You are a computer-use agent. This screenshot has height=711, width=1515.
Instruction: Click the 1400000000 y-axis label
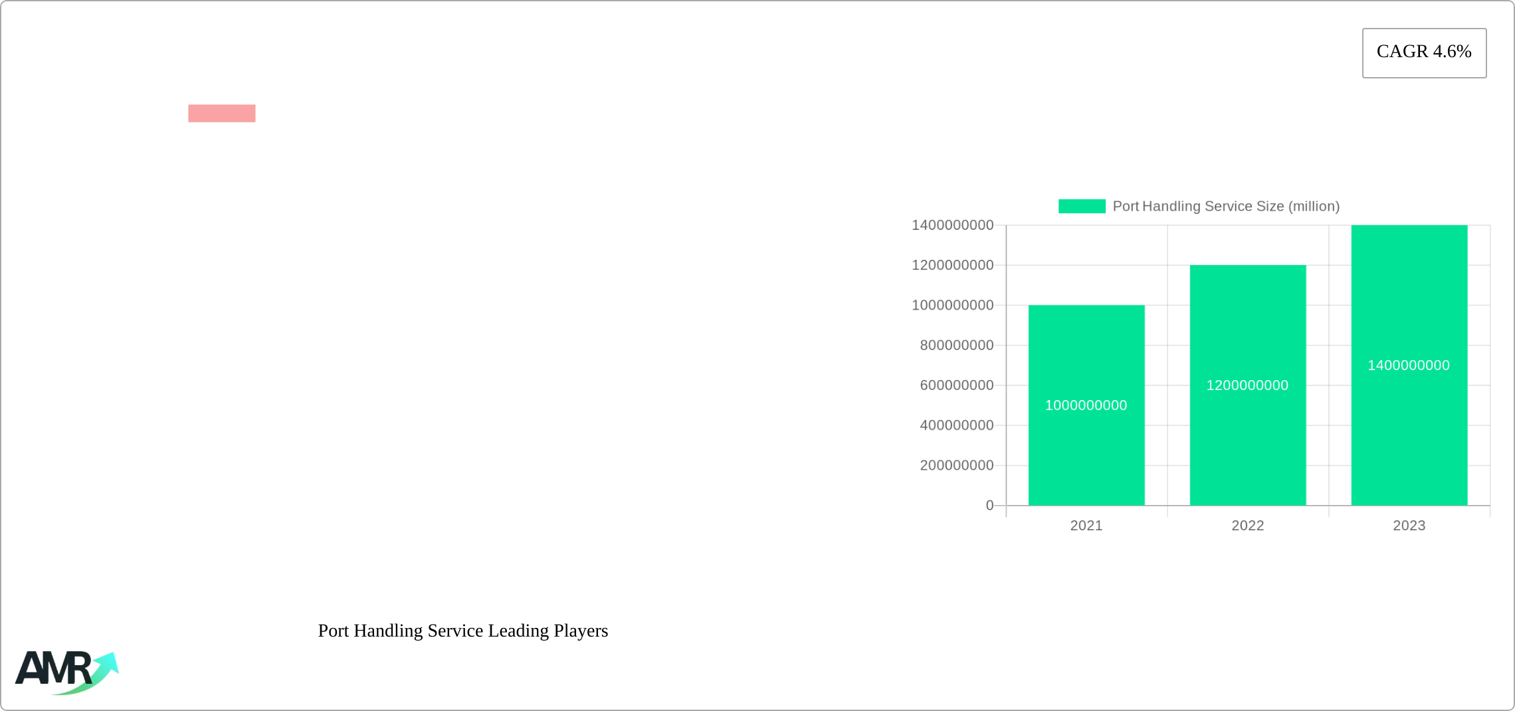tap(952, 225)
